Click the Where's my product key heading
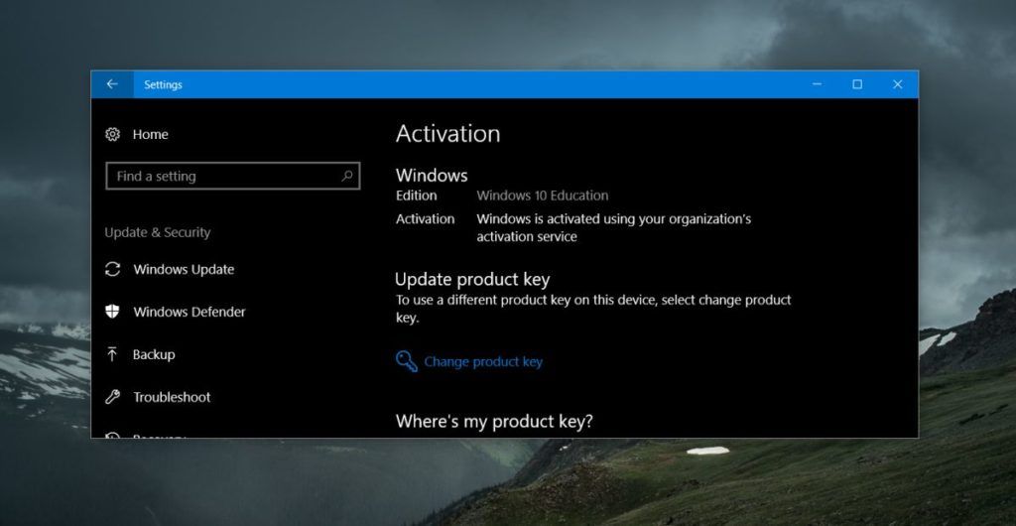The width and height of the screenshot is (1016, 526). pyautogui.click(x=494, y=421)
